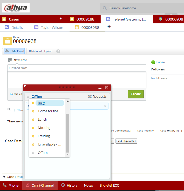The image size is (184, 191).
Task: Click the Omni-Channel footer button
Action: coord(40,185)
